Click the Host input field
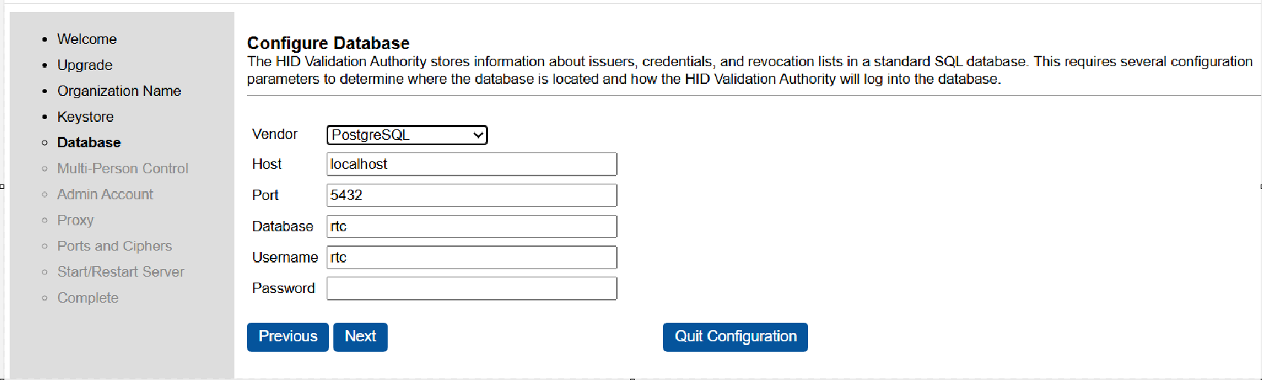The height and width of the screenshot is (380, 1262). point(472,164)
